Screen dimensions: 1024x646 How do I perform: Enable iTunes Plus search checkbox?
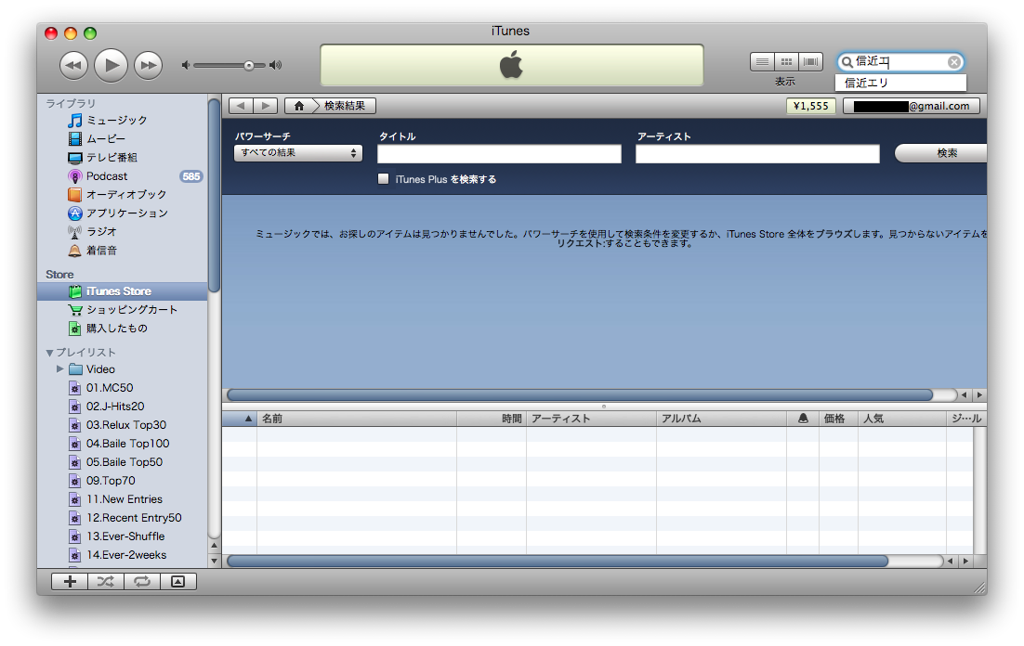tap(384, 179)
